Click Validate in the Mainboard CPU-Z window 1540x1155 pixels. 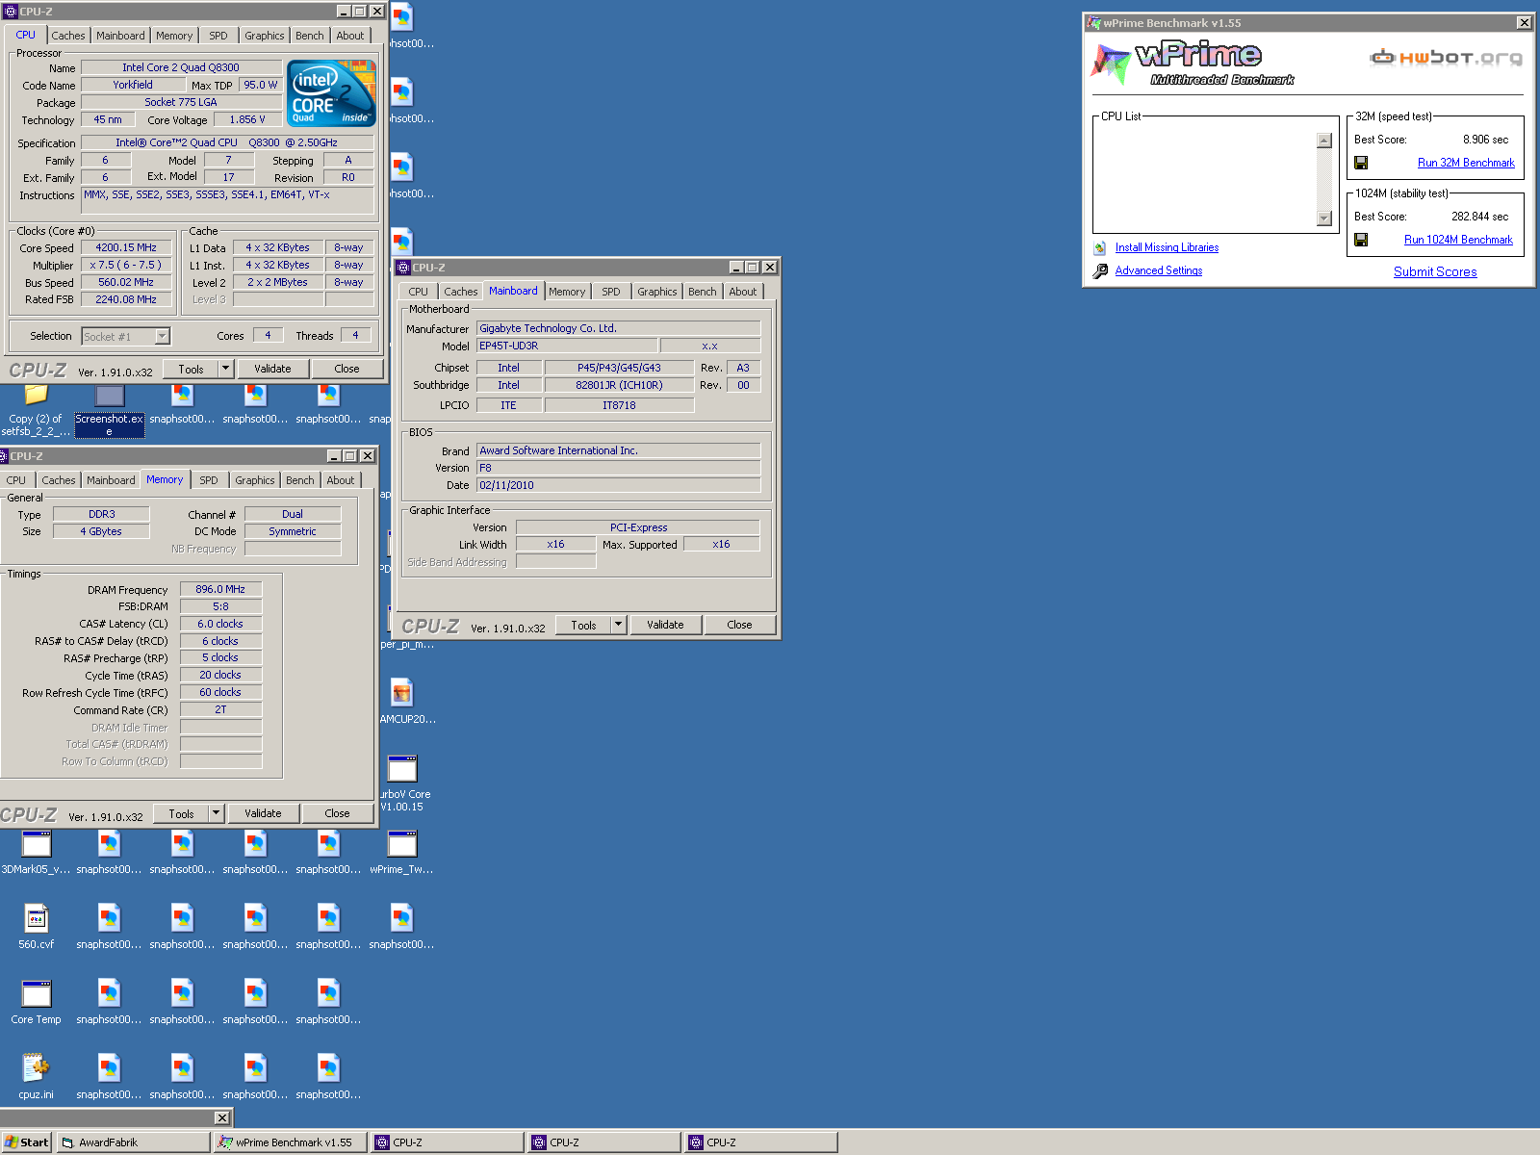[665, 625]
